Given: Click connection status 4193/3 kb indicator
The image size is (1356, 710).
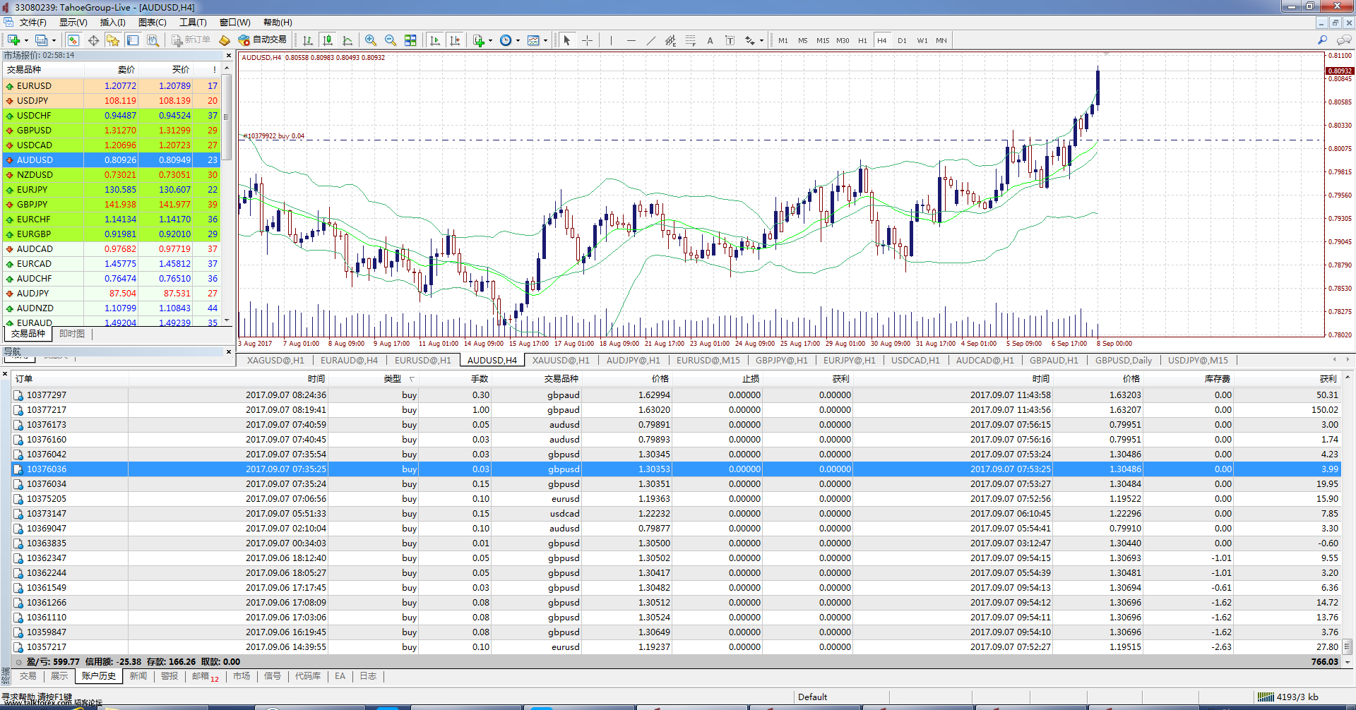Looking at the screenshot, I should coord(1287,697).
